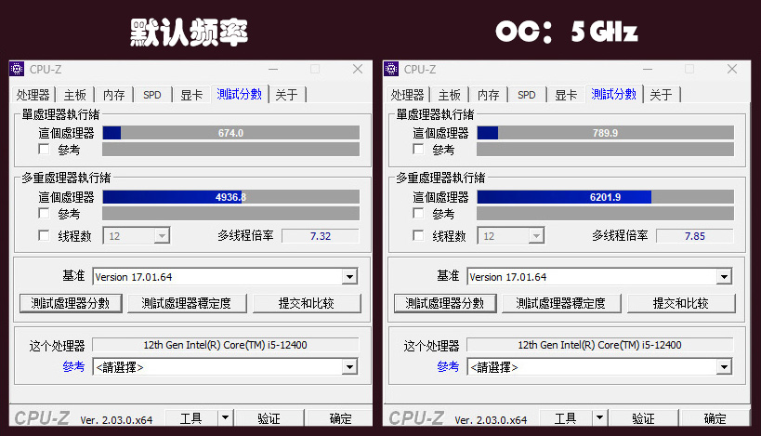Open 关于 tab in left window

(x=286, y=95)
